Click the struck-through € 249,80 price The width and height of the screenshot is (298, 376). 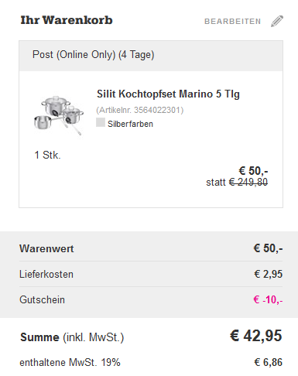pyautogui.click(x=248, y=182)
